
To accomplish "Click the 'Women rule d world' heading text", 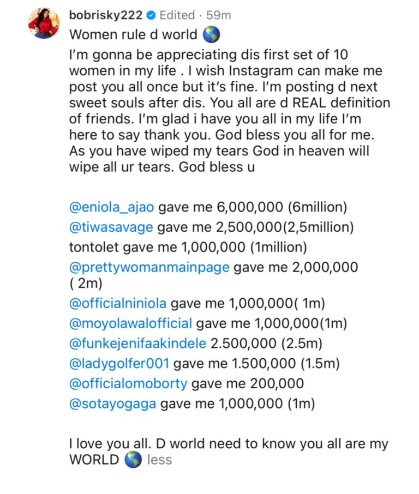I will 133,35.
